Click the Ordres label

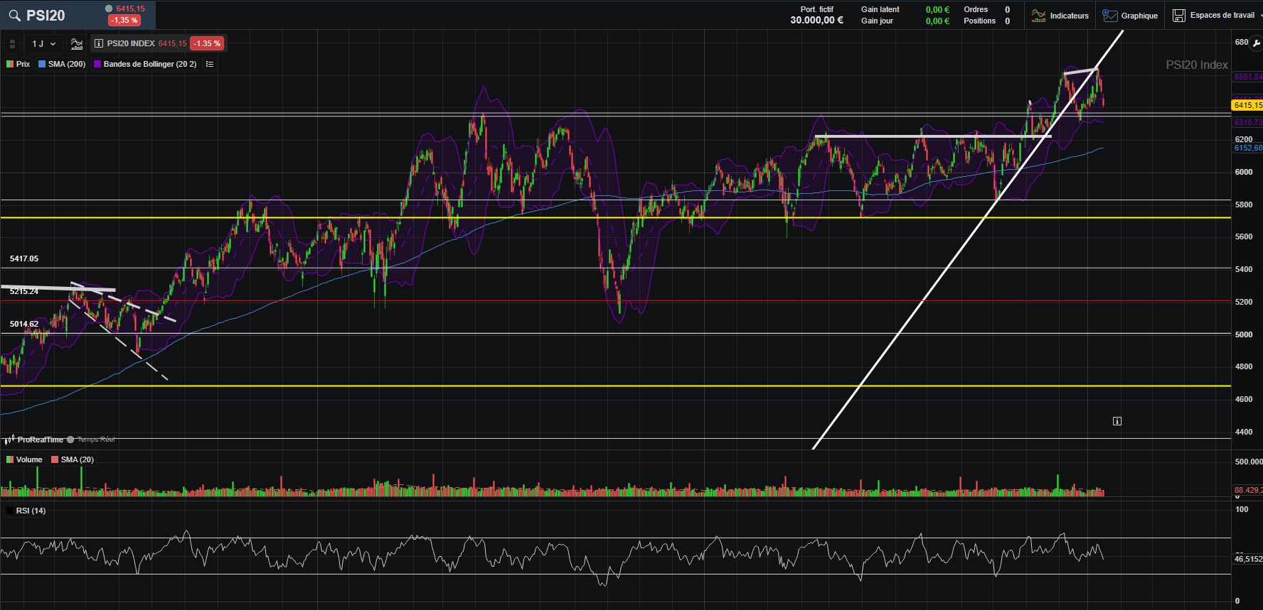(x=976, y=9)
